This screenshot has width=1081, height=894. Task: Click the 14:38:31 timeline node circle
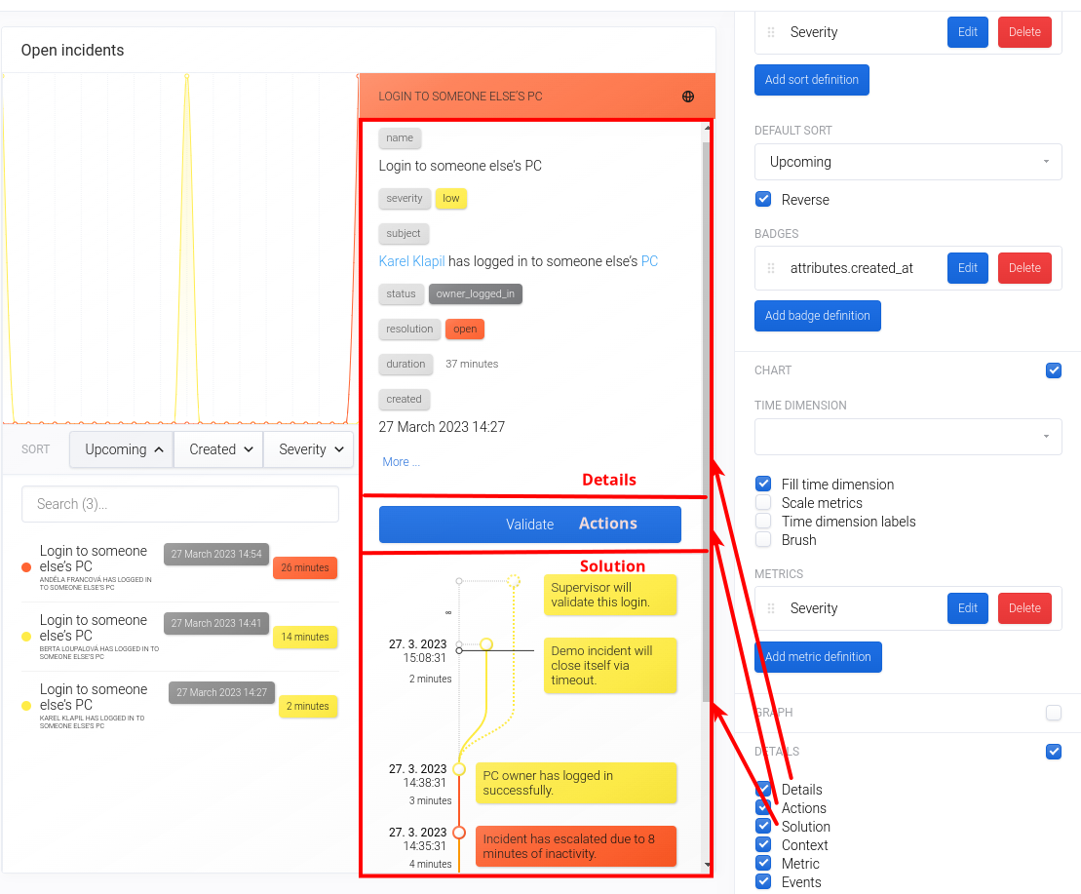459,769
